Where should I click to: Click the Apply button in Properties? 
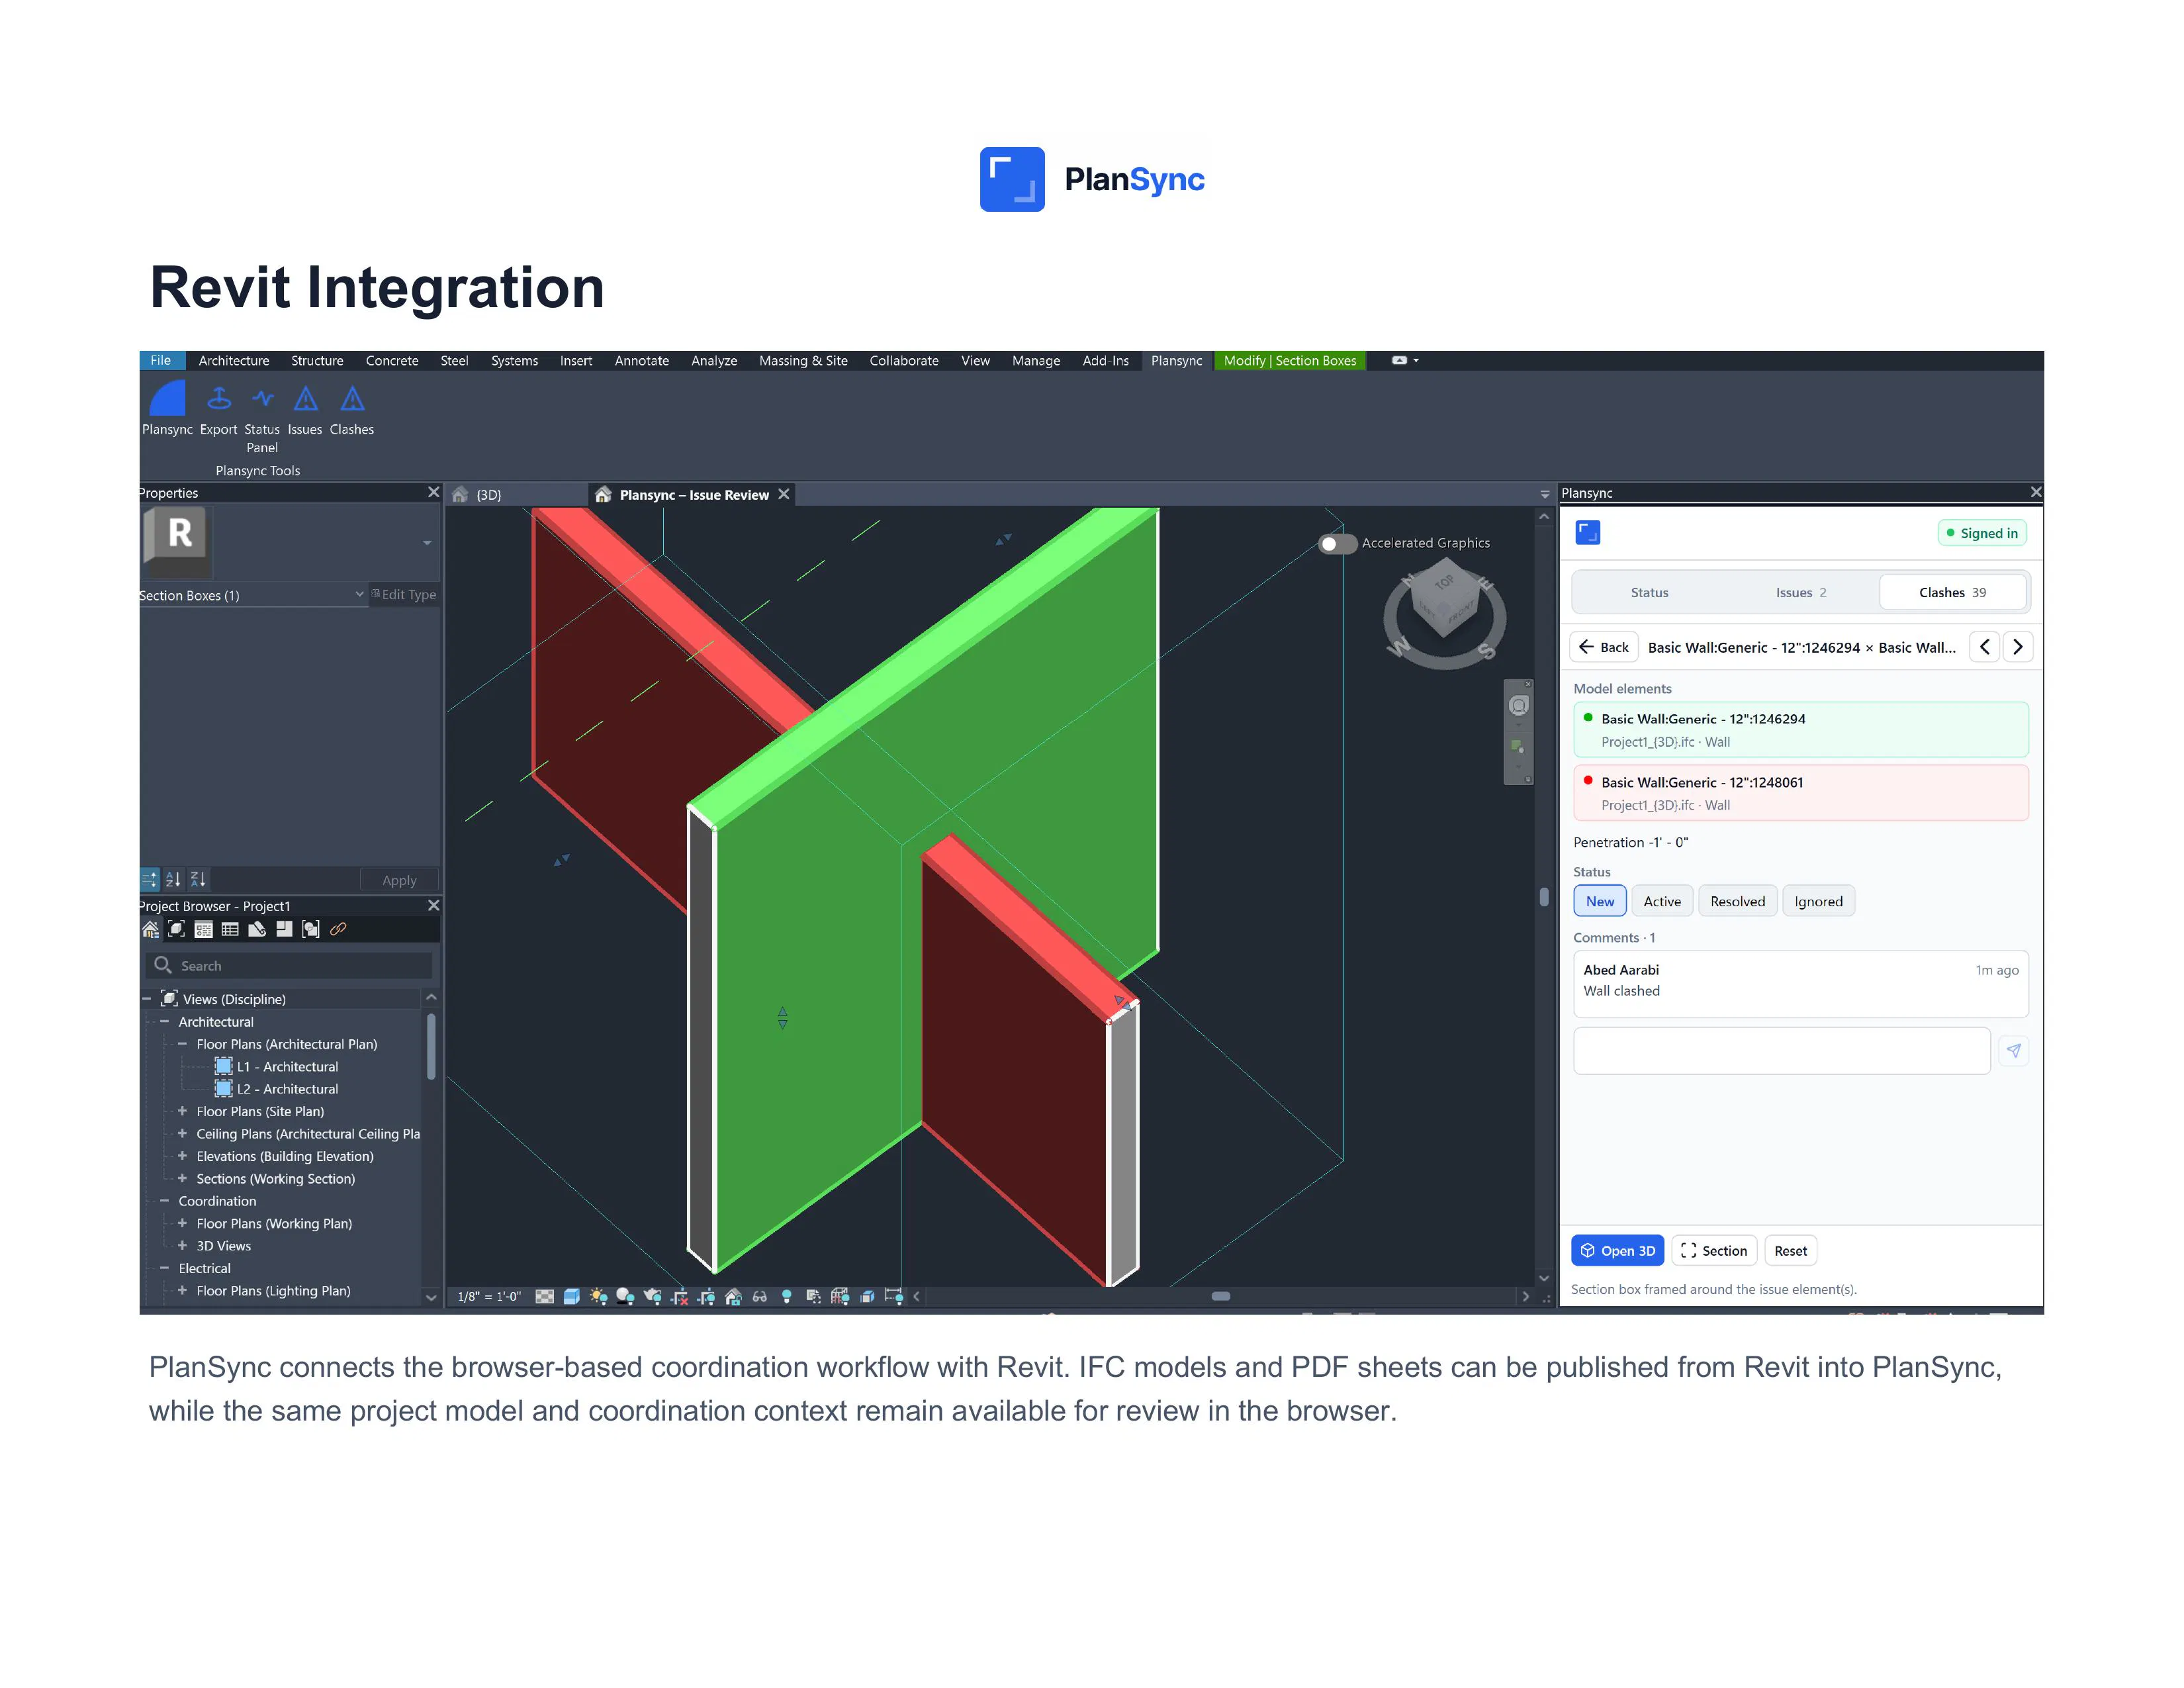click(x=399, y=880)
